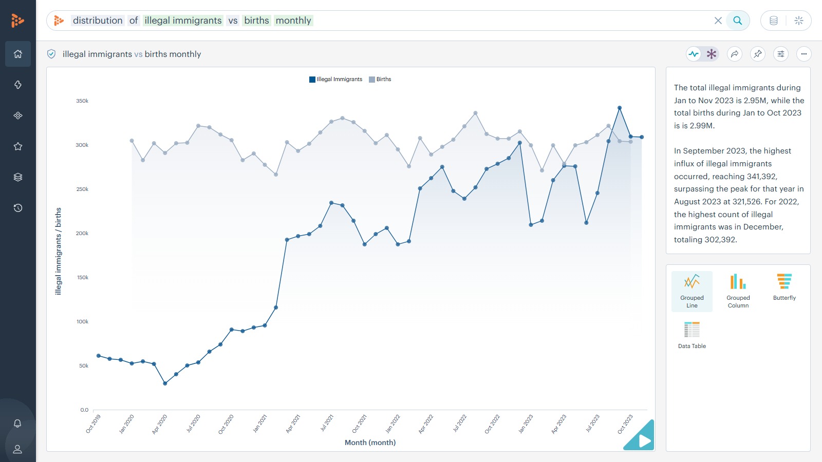Viewport: 822px width, 462px height.
Task: Open the user profile icon
Action: click(17, 449)
